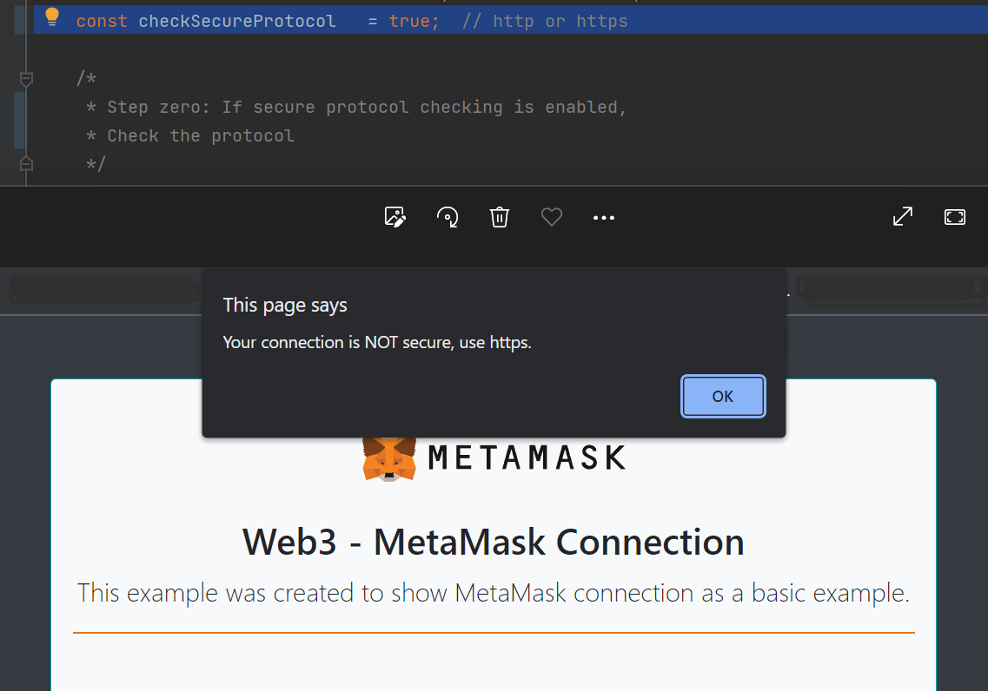Delete the item with the trash icon
This screenshot has width=988, height=691.
500,217
